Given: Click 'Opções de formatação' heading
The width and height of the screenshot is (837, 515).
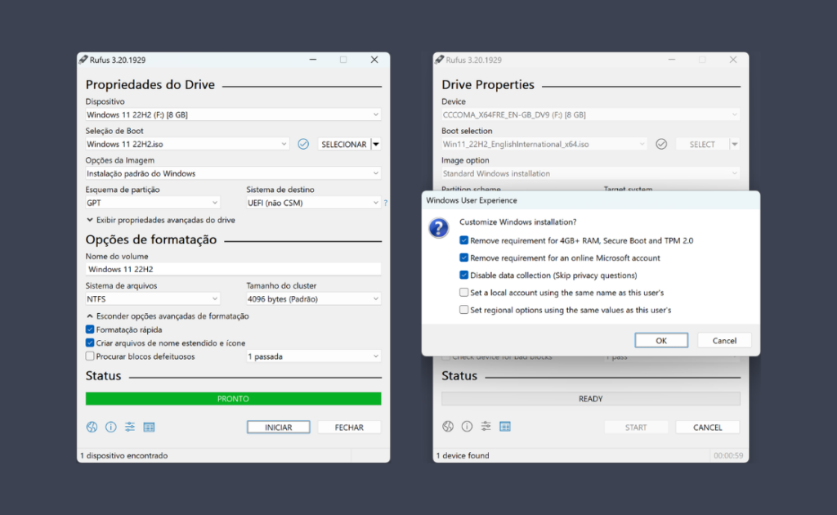Looking at the screenshot, I should [x=151, y=239].
